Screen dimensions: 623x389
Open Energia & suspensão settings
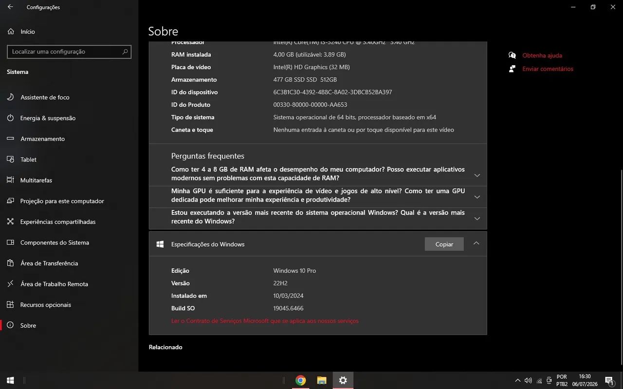48,118
